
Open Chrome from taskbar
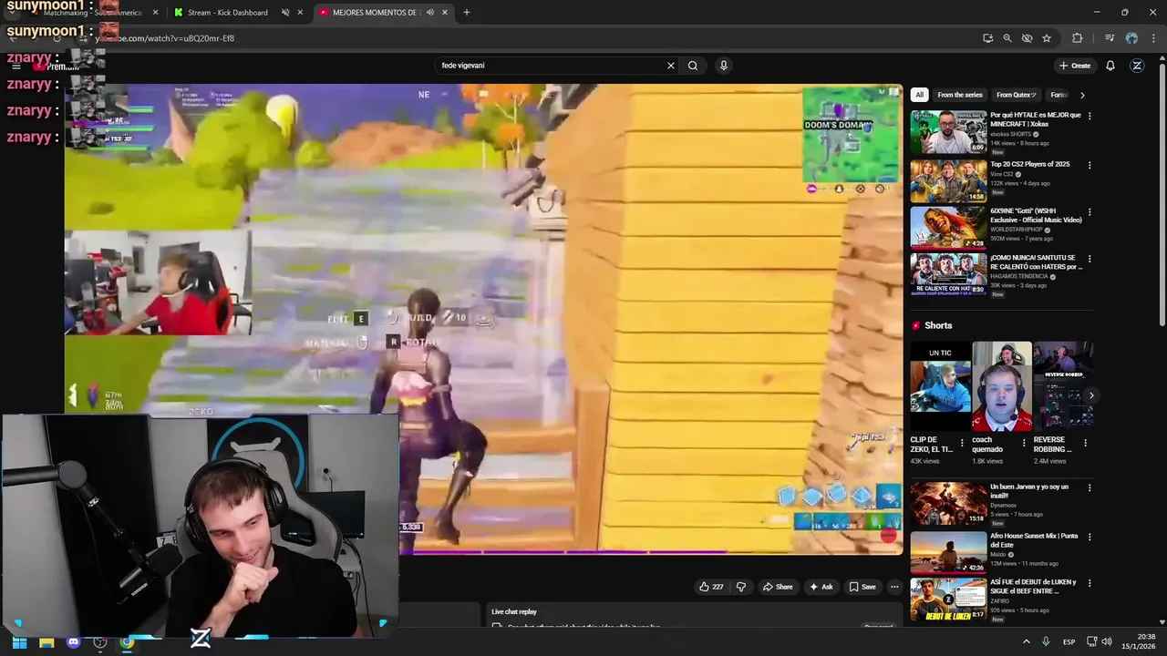click(127, 642)
